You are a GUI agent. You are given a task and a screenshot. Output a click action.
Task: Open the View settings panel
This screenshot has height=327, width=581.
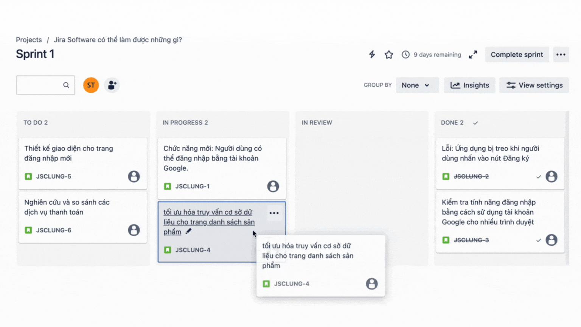[x=534, y=85]
